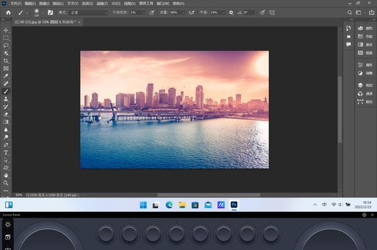377x250 pixels.
Task: Select the History Brush tool
Action: tap(6, 107)
